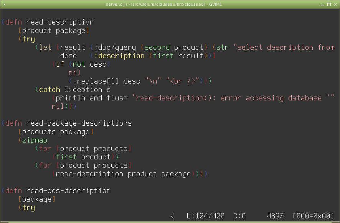Click the [000=0x00] character code display
The width and height of the screenshot is (340, 223).
(314, 216)
